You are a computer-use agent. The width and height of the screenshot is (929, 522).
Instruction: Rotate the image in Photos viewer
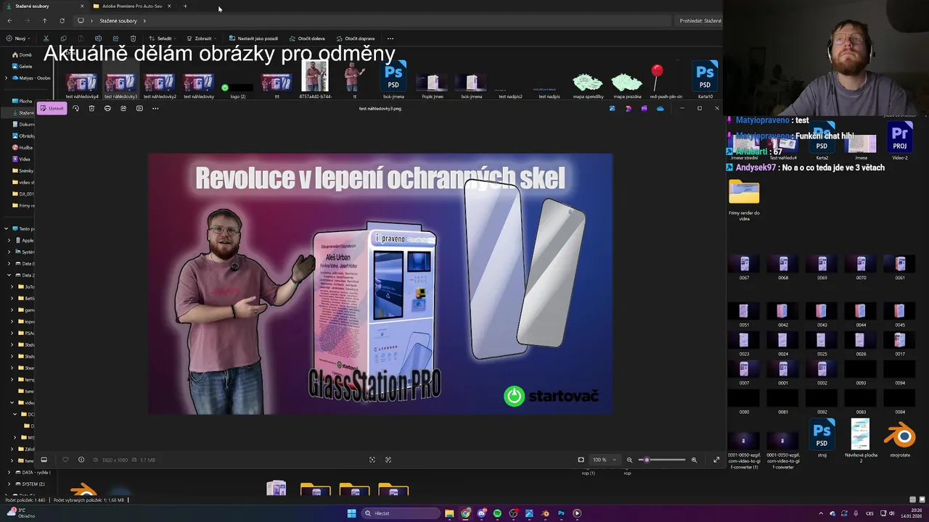tap(75, 108)
